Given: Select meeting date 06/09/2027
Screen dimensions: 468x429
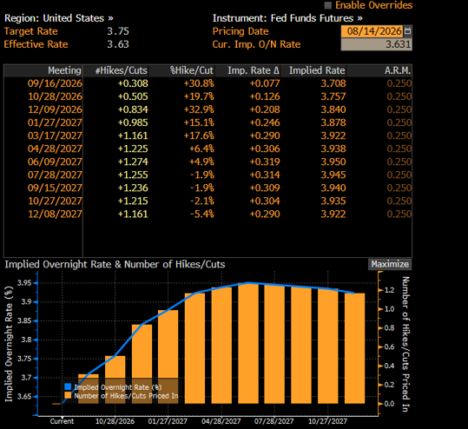Looking at the screenshot, I should pos(55,162).
